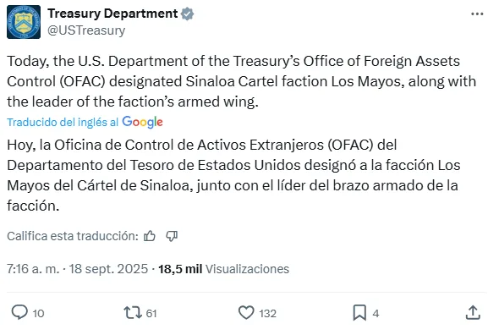Screen dimensions: 499x335
Task: Rate the translation with thumbs up
Action: [149, 236]
